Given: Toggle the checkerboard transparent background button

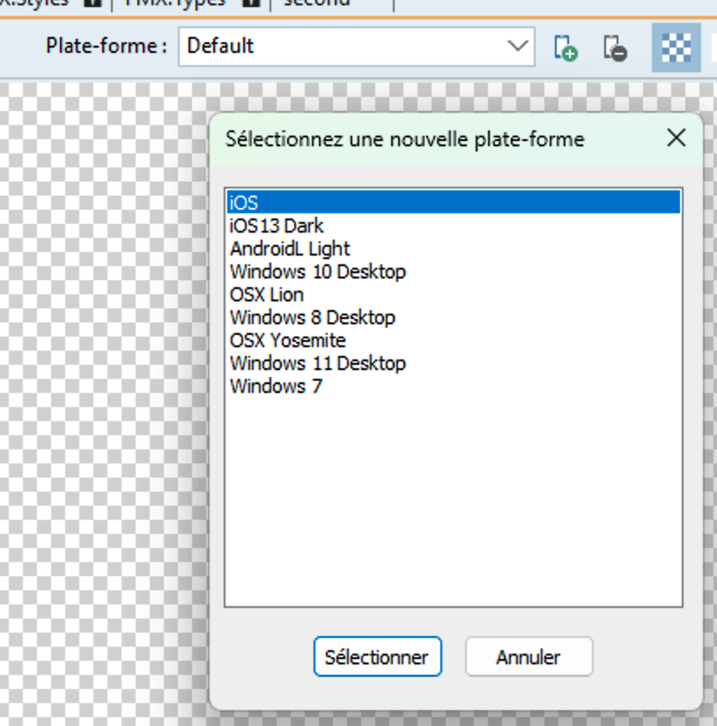Looking at the screenshot, I should coord(676,48).
